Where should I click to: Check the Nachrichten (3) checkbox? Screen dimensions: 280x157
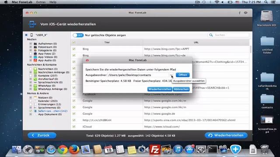click(31, 69)
